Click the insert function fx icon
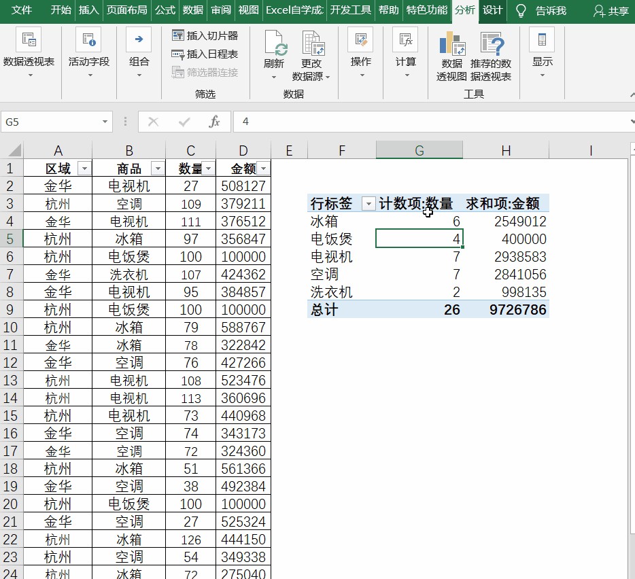Image resolution: width=635 pixels, height=579 pixels. [x=214, y=122]
